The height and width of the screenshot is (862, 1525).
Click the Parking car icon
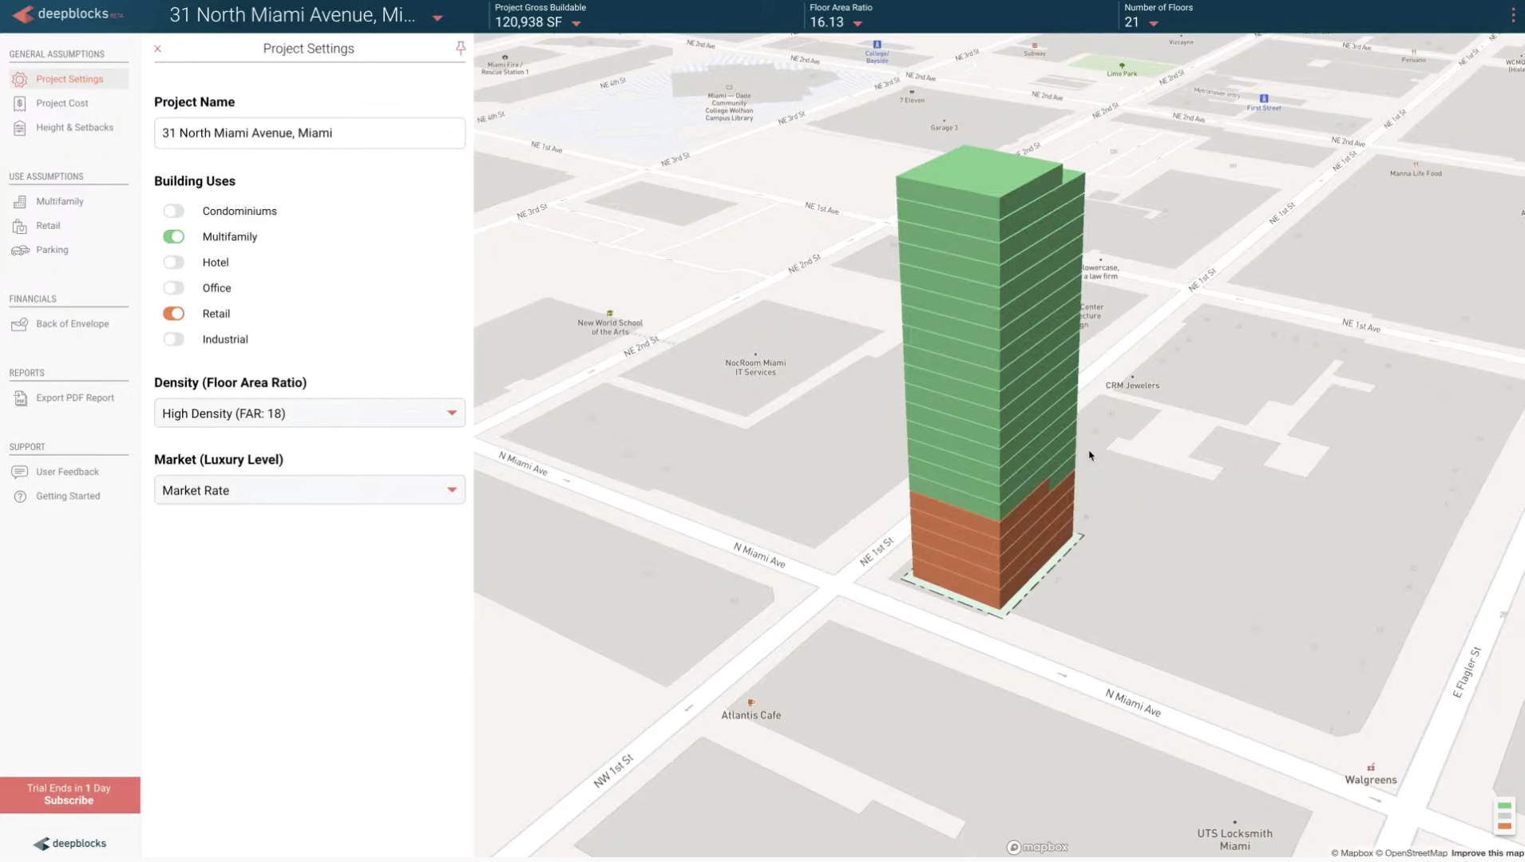coord(20,250)
